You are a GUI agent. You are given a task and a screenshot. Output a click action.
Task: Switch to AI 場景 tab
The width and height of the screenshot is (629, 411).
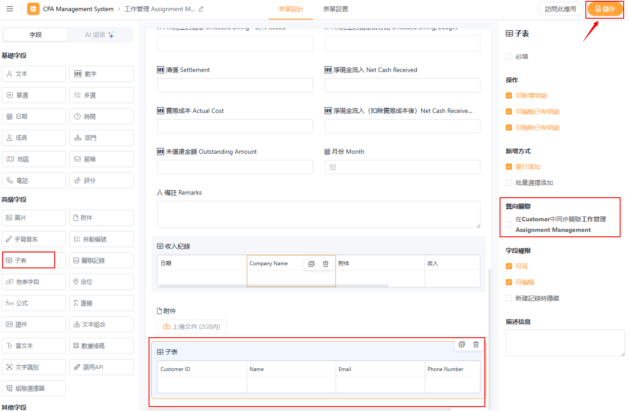pyautogui.click(x=100, y=35)
